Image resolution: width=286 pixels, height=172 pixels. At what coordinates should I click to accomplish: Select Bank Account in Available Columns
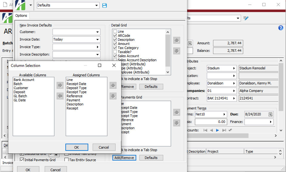click(x=24, y=80)
